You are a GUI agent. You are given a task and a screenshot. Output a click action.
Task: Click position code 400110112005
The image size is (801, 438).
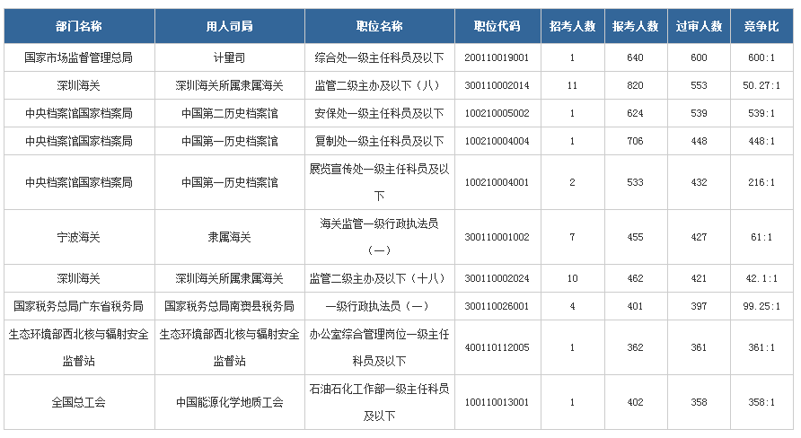click(x=497, y=347)
